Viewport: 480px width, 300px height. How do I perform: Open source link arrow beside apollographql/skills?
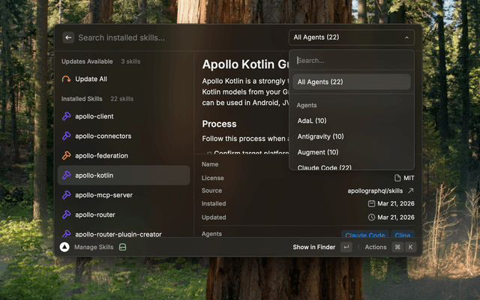[410, 190]
